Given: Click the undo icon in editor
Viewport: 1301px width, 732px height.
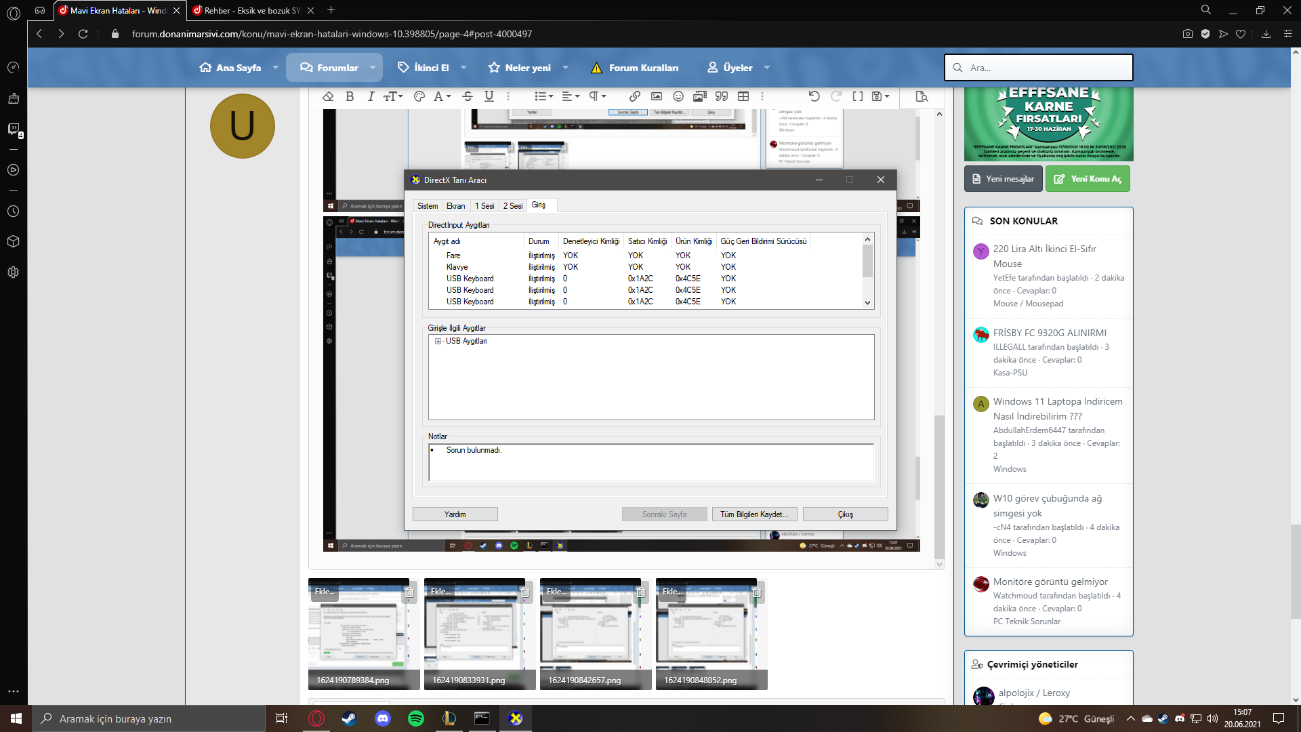Looking at the screenshot, I should coord(814,96).
